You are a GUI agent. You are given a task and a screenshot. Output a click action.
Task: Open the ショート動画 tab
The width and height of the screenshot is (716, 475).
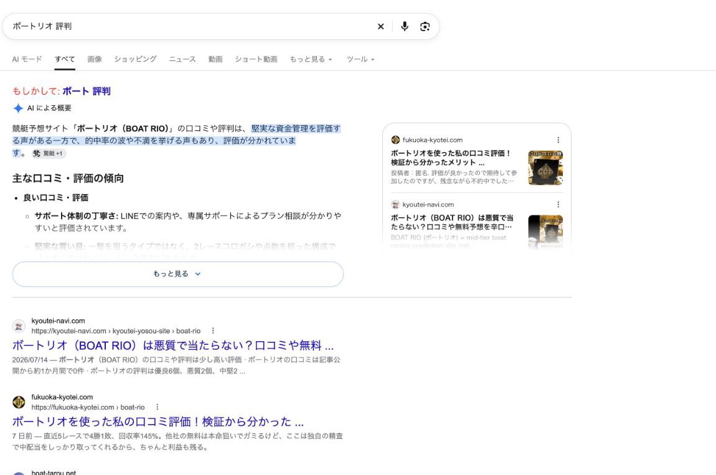tap(256, 59)
